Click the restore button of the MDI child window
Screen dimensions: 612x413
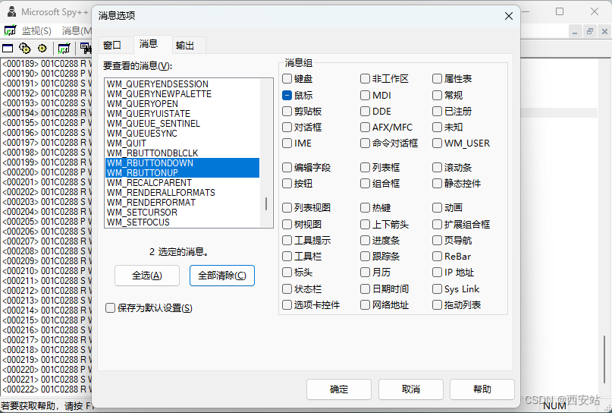pyautogui.click(x=590, y=31)
